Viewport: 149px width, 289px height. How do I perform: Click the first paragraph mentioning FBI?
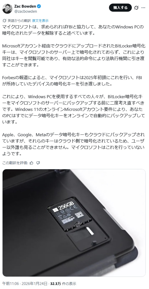point(73,30)
